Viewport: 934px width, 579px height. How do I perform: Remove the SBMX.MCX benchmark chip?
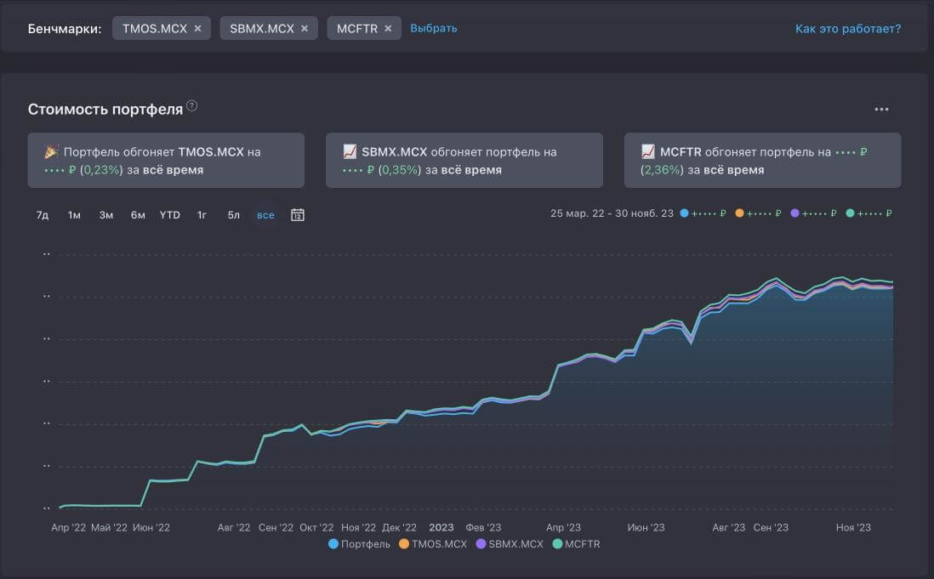305,29
